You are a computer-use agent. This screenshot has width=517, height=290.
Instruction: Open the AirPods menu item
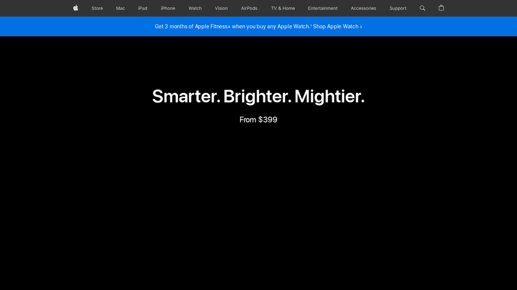(249, 8)
